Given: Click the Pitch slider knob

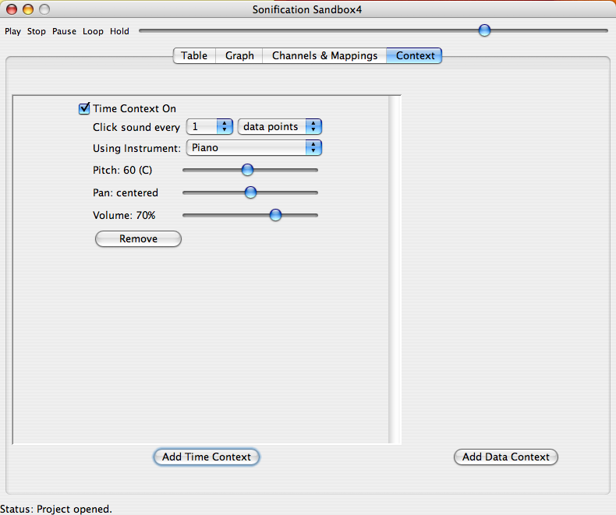Looking at the screenshot, I should coord(247,170).
